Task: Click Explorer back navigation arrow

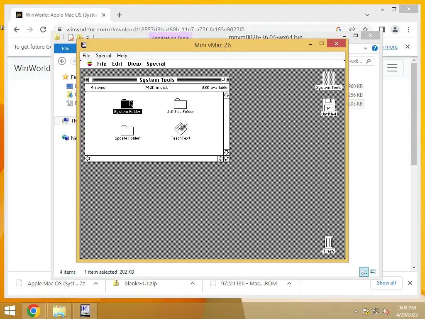Action: click(x=62, y=61)
